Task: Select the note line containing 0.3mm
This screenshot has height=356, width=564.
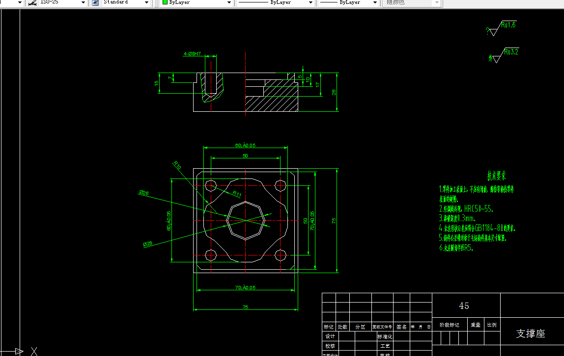Action: pyautogui.click(x=457, y=218)
